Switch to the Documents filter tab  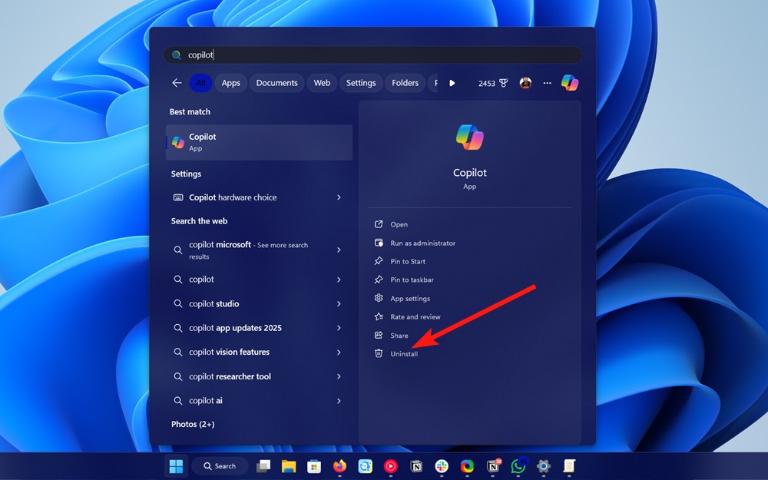pyautogui.click(x=276, y=82)
